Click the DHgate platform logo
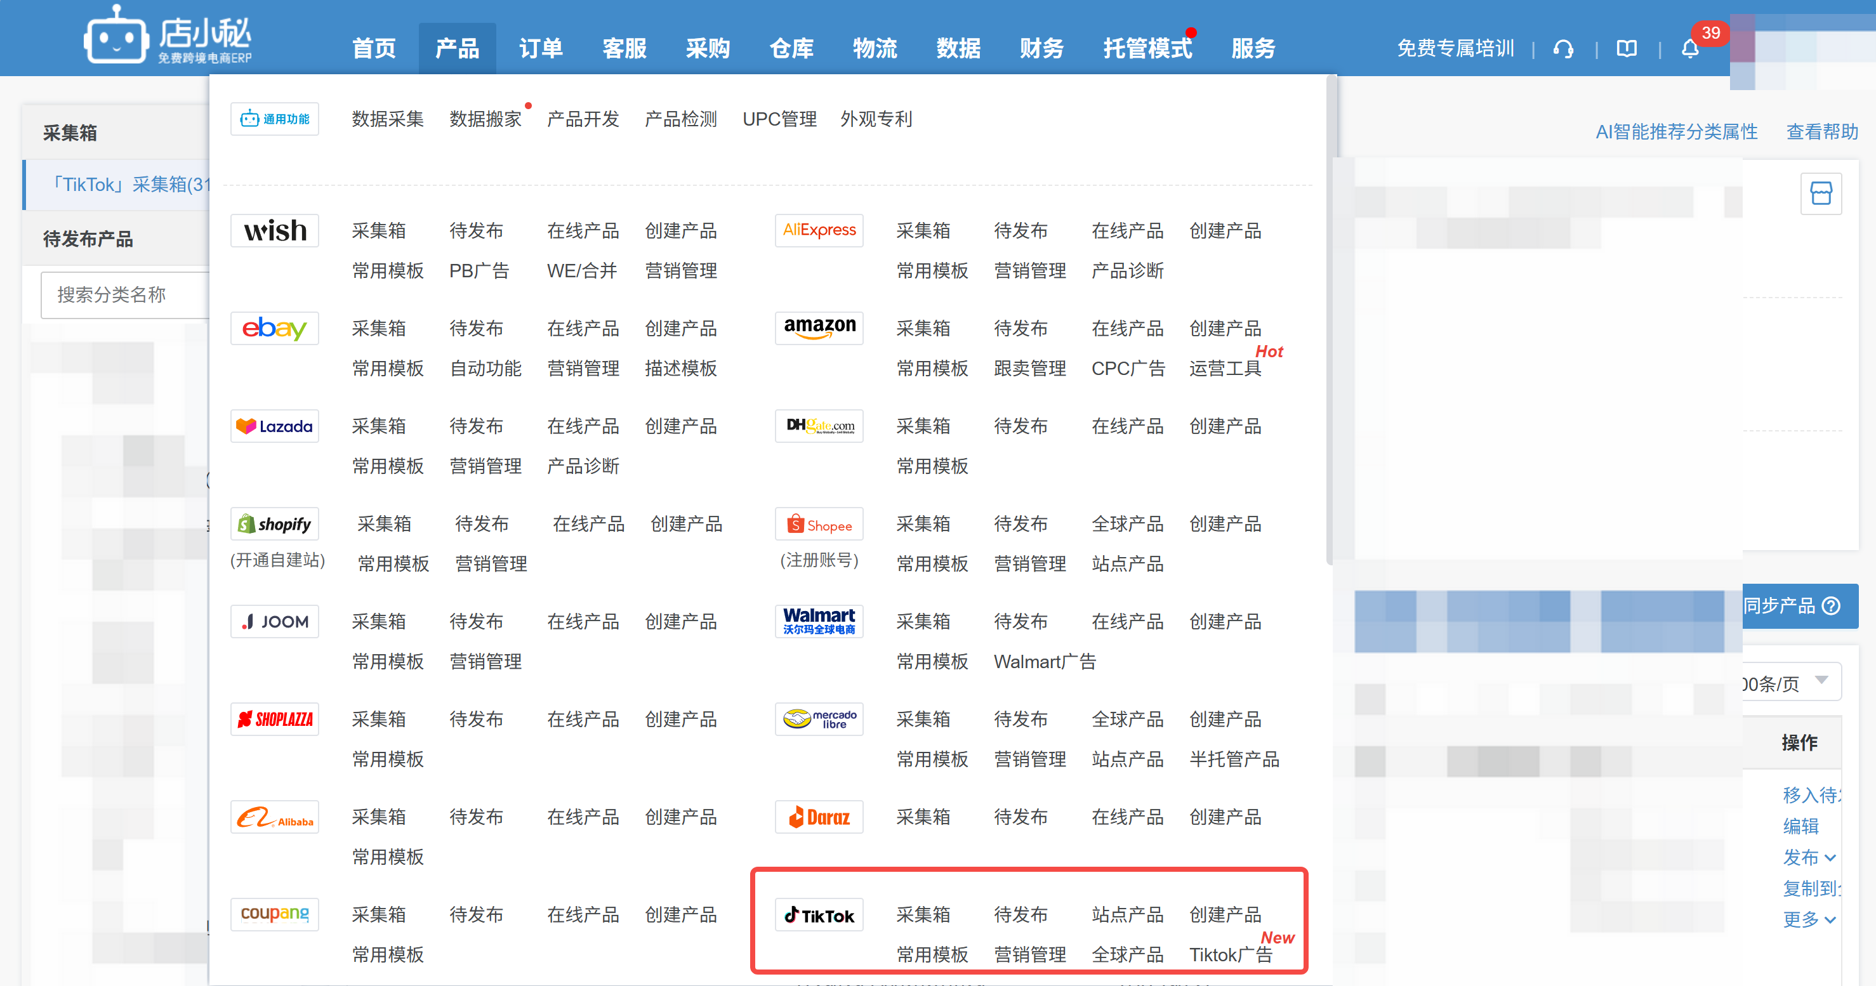Screen dimensions: 1876x986 click(819, 425)
